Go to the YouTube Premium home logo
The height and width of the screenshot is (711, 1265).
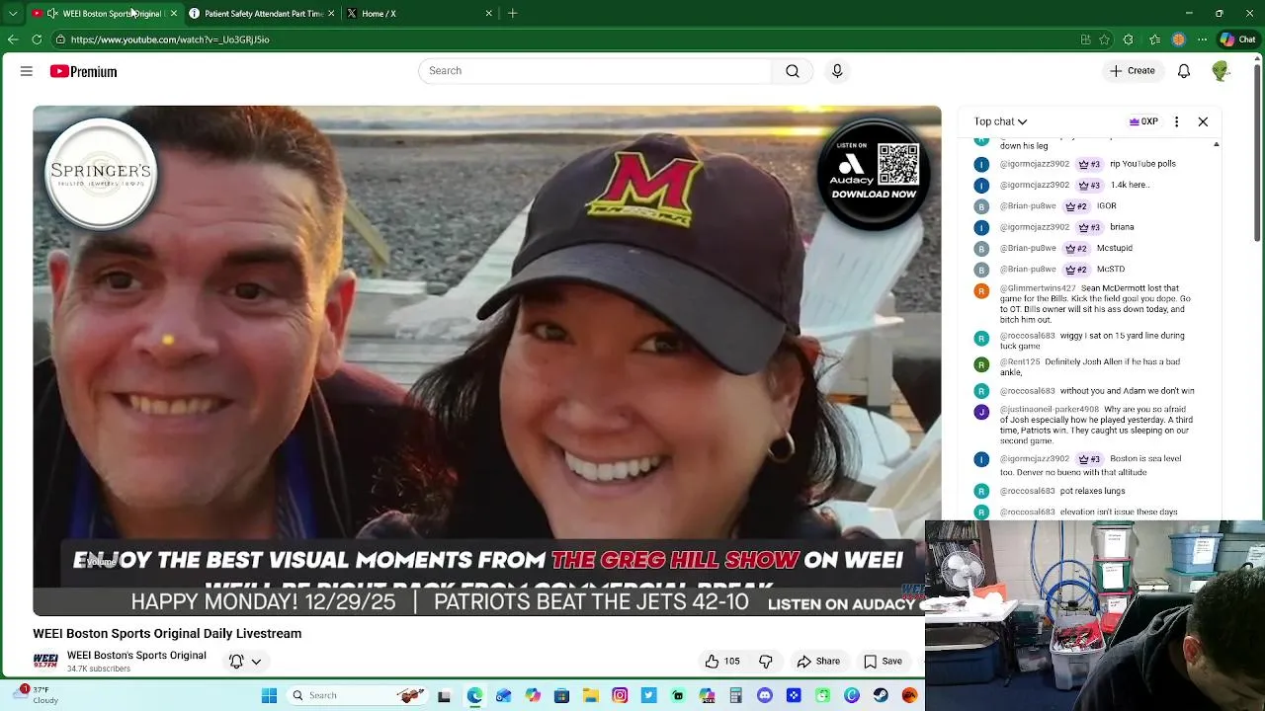coord(83,71)
